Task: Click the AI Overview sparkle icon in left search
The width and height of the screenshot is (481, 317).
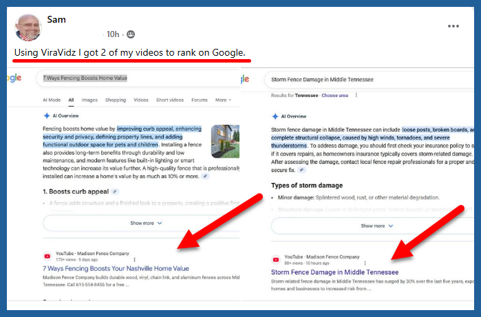Action: coord(45,116)
